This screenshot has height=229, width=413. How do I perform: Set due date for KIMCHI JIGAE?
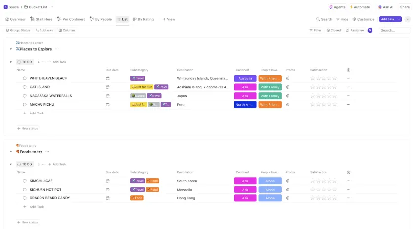tap(108, 181)
